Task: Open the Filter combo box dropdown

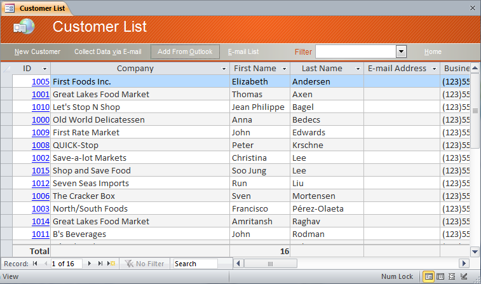Action: click(x=401, y=51)
